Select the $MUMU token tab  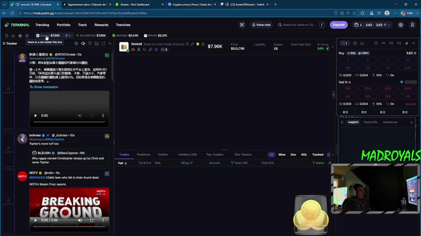pyautogui.click(x=125, y=35)
